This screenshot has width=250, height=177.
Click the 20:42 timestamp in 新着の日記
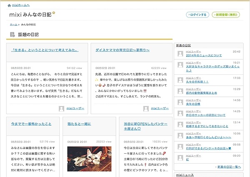point(237,52)
